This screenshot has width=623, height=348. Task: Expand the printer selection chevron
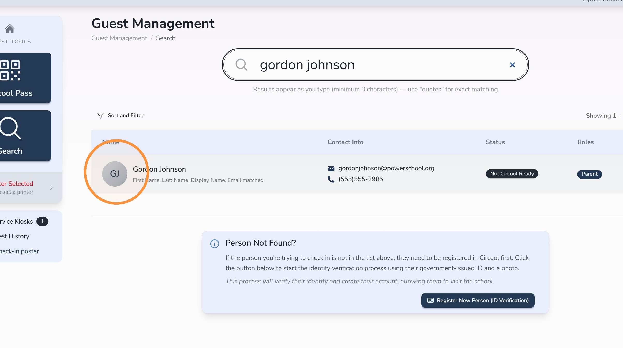[x=51, y=188]
